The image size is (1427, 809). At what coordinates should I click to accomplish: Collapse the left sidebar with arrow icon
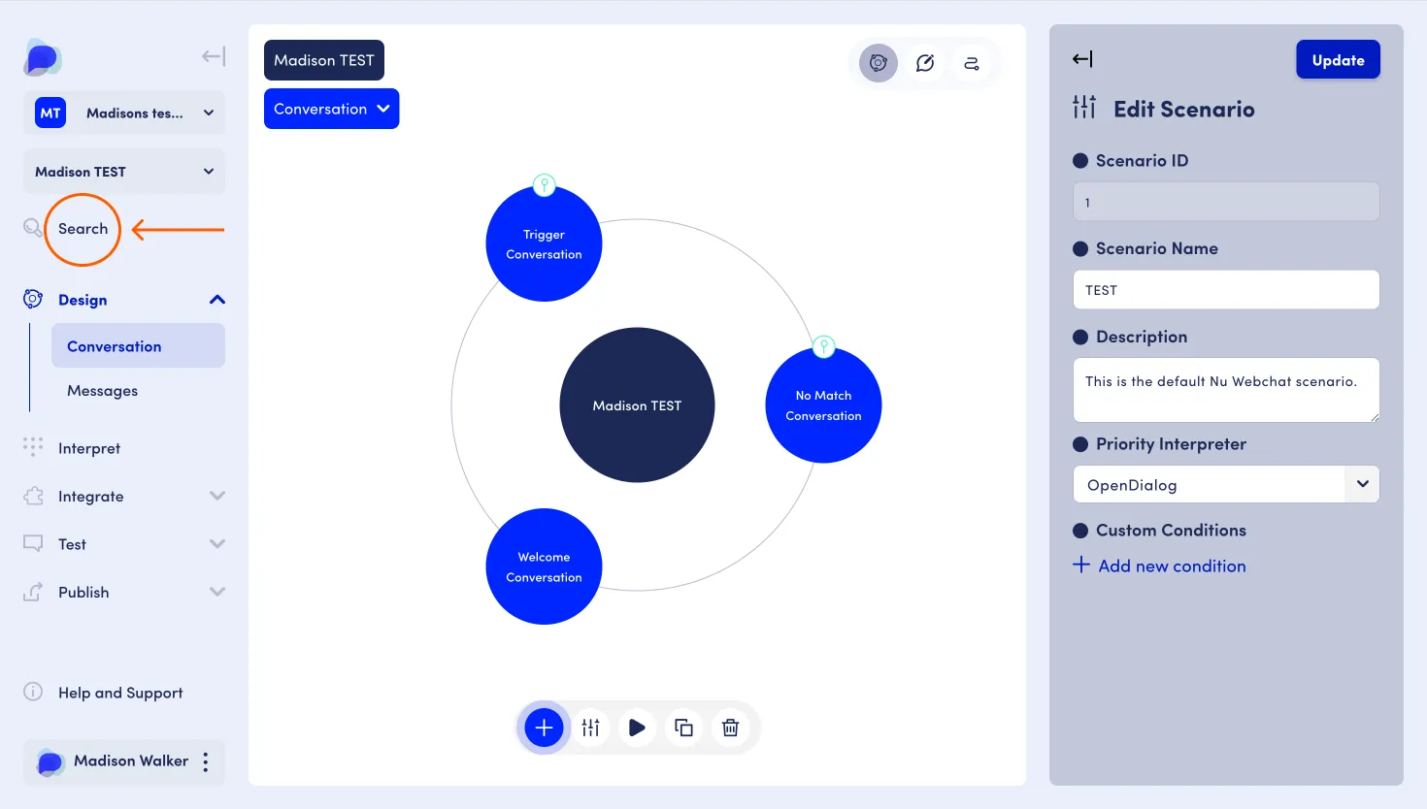pyautogui.click(x=214, y=56)
